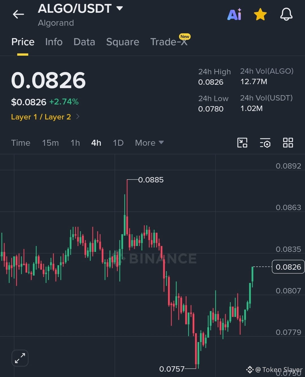
Task: Click the 0.0863 price axis label
Action: tap(288, 208)
